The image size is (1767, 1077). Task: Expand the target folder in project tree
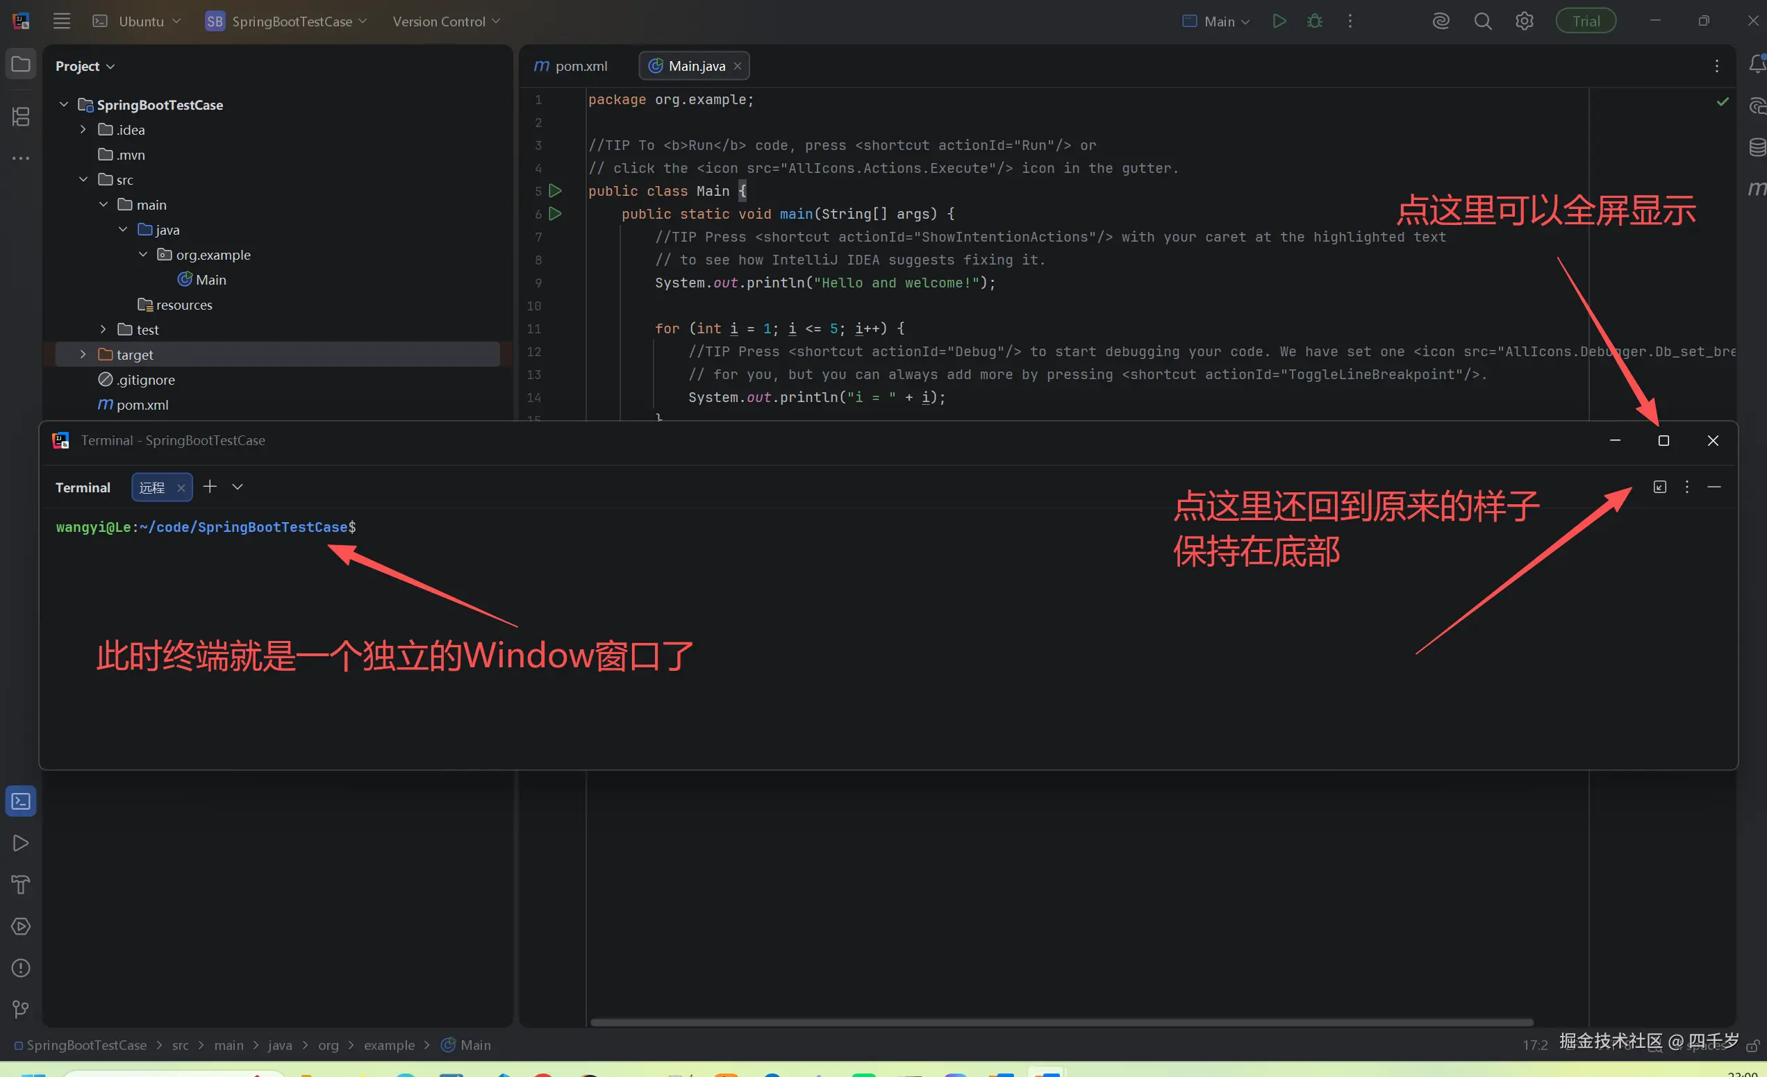83,354
